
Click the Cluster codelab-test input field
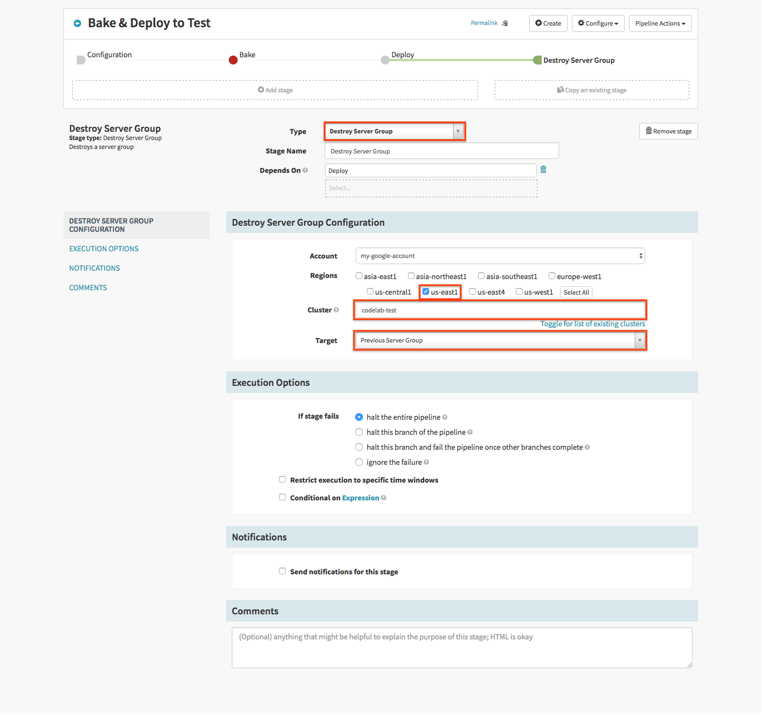(x=500, y=310)
